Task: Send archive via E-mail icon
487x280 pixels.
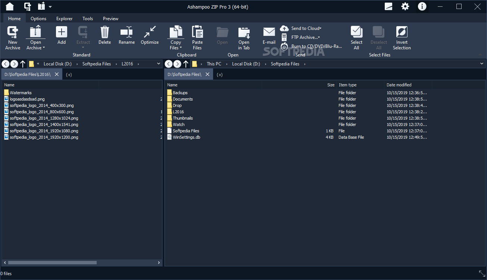Action: coord(269,32)
